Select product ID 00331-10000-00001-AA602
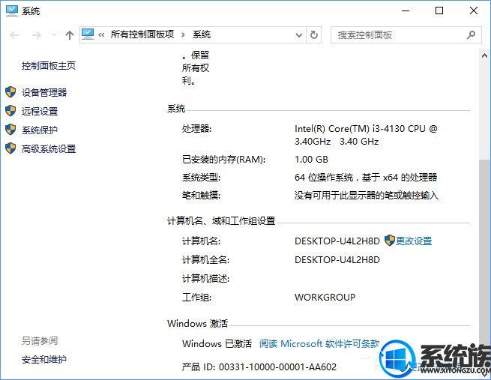This screenshot has width=491, height=380. tap(278, 367)
